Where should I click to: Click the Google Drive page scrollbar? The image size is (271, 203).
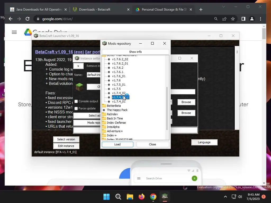click(264, 34)
